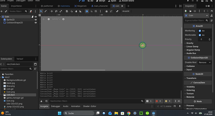Switch to main_character scene tab
215x116 pixels.
tap(100, 6)
